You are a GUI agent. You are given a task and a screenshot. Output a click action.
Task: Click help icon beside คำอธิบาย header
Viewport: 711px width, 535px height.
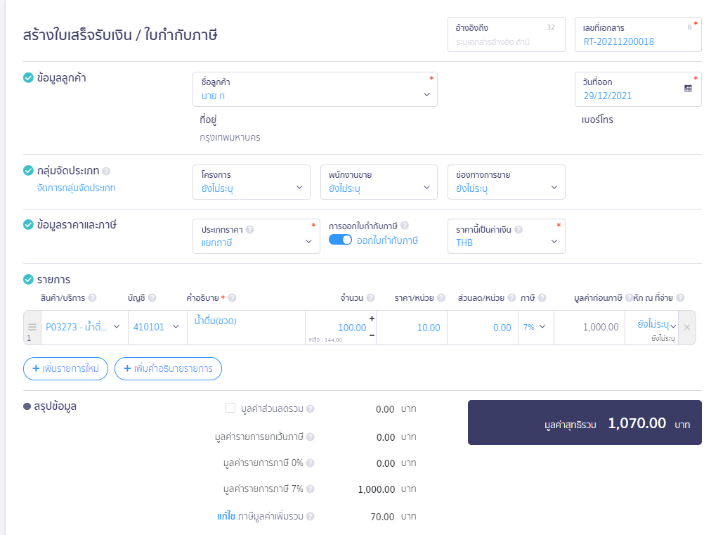232,297
